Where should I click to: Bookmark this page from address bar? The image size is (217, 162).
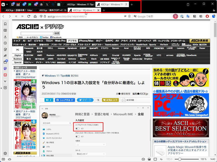click(129, 16)
